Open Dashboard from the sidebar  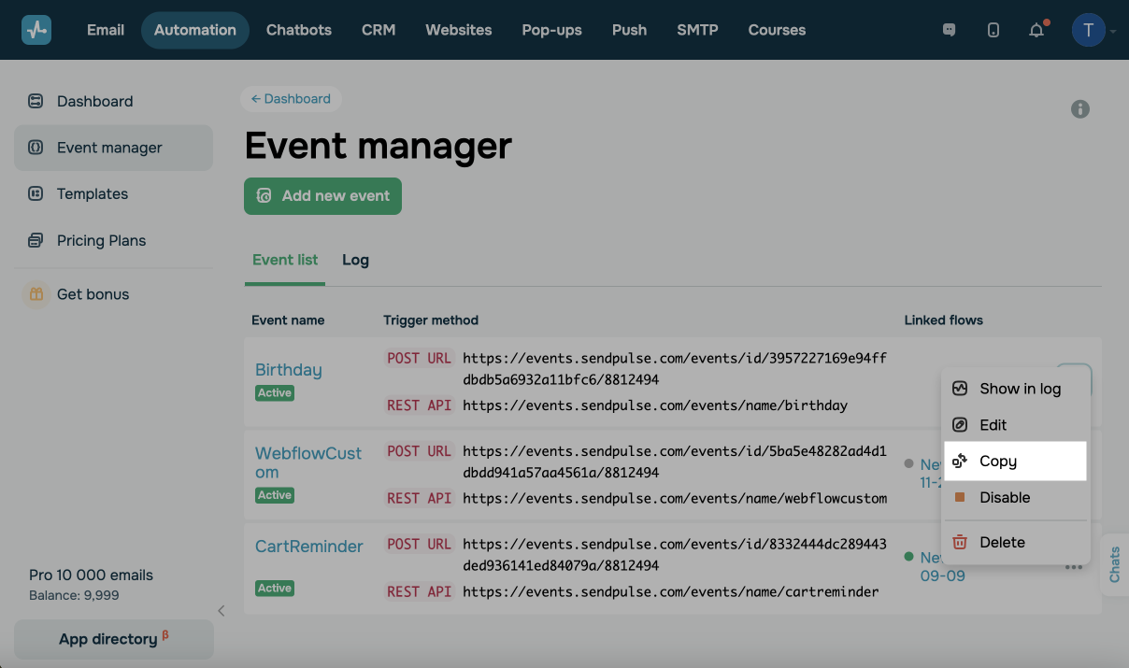pyautogui.click(x=94, y=101)
